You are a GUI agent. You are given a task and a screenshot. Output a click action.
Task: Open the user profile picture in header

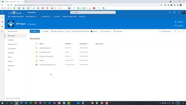[x=183, y=12]
